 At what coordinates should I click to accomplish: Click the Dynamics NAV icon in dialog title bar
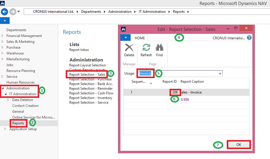click(123, 29)
